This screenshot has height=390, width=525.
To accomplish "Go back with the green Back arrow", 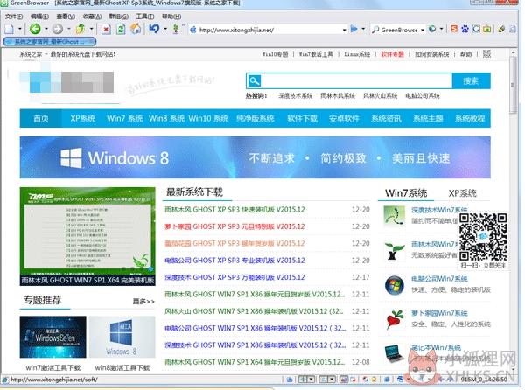I will point(35,29).
